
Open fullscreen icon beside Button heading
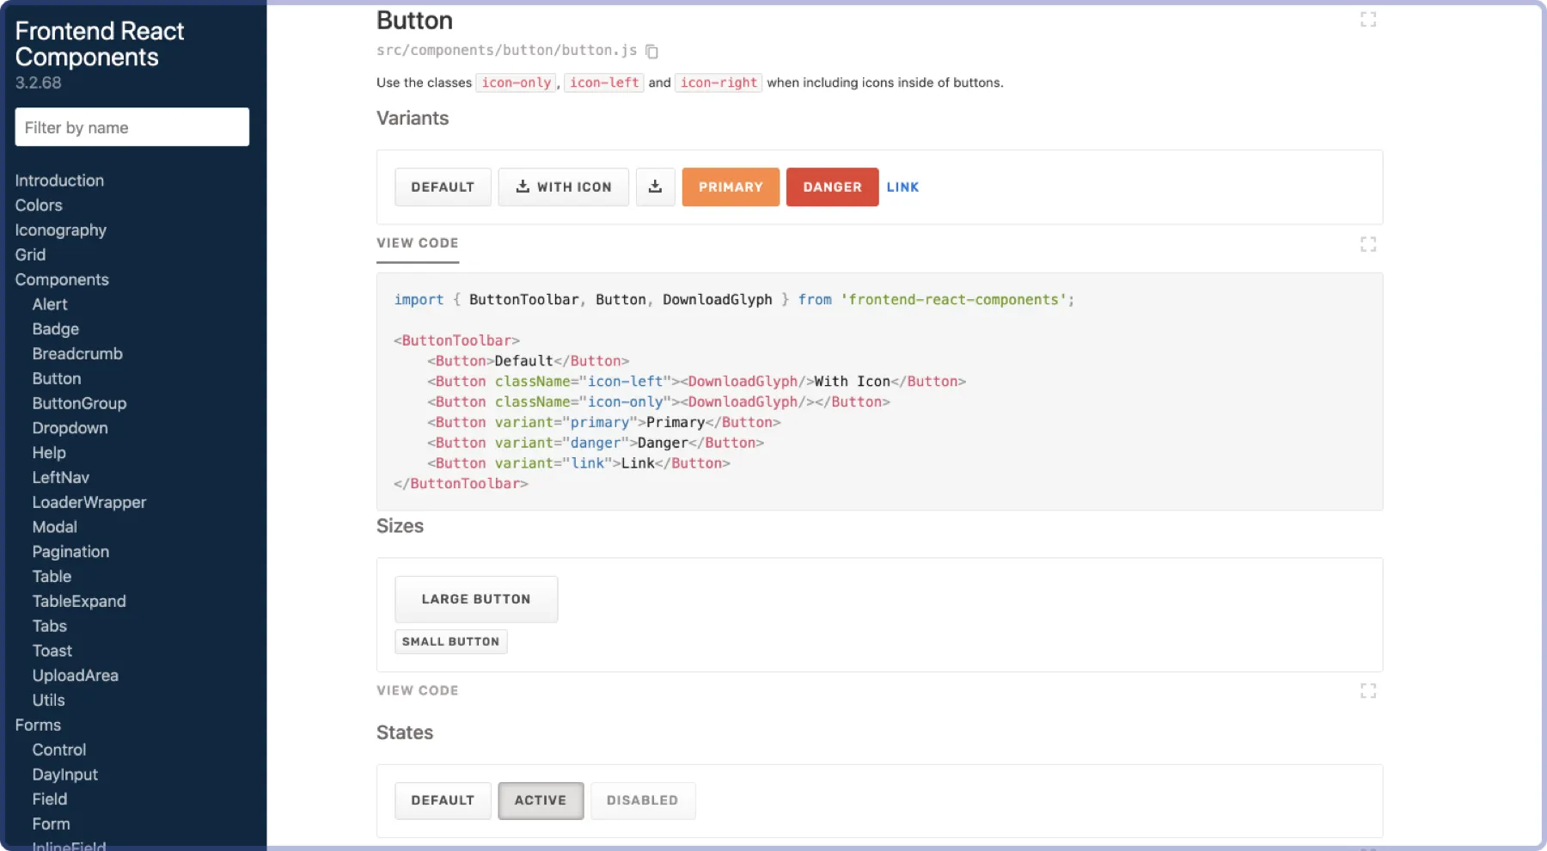[1368, 20]
